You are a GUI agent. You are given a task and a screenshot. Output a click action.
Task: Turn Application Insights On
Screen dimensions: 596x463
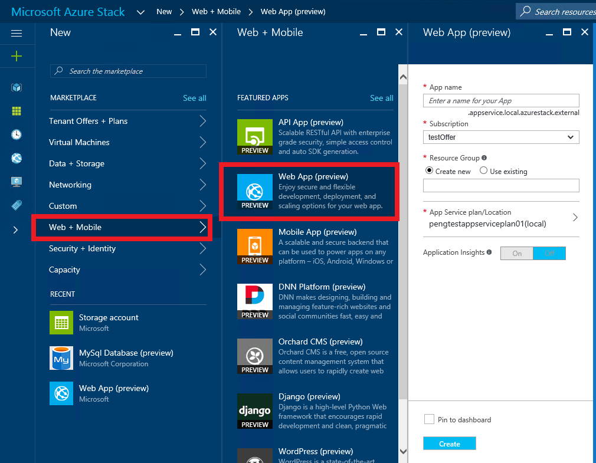click(x=516, y=254)
